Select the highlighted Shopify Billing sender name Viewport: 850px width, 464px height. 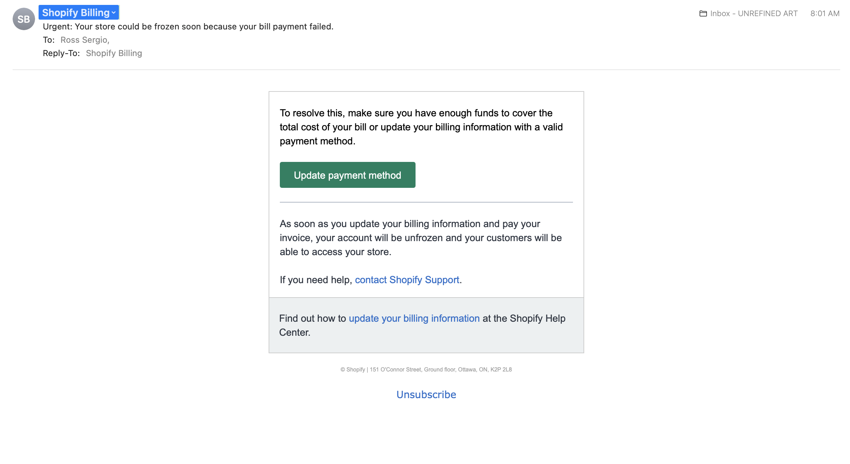pyautogui.click(x=75, y=13)
